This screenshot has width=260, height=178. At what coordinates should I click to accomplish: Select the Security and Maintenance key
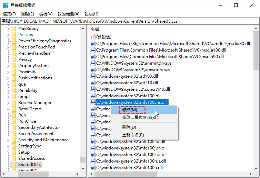coord(43,140)
